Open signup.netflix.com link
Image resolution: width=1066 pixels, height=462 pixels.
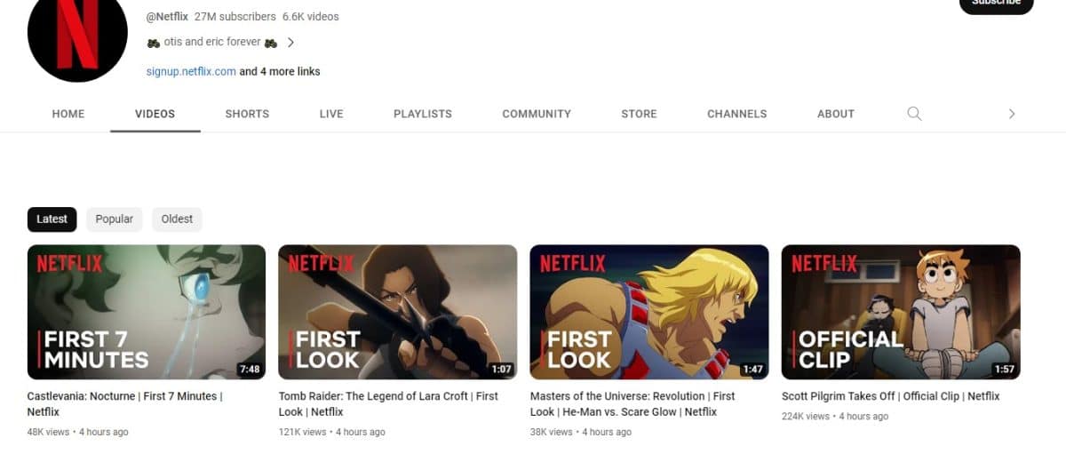tap(191, 71)
